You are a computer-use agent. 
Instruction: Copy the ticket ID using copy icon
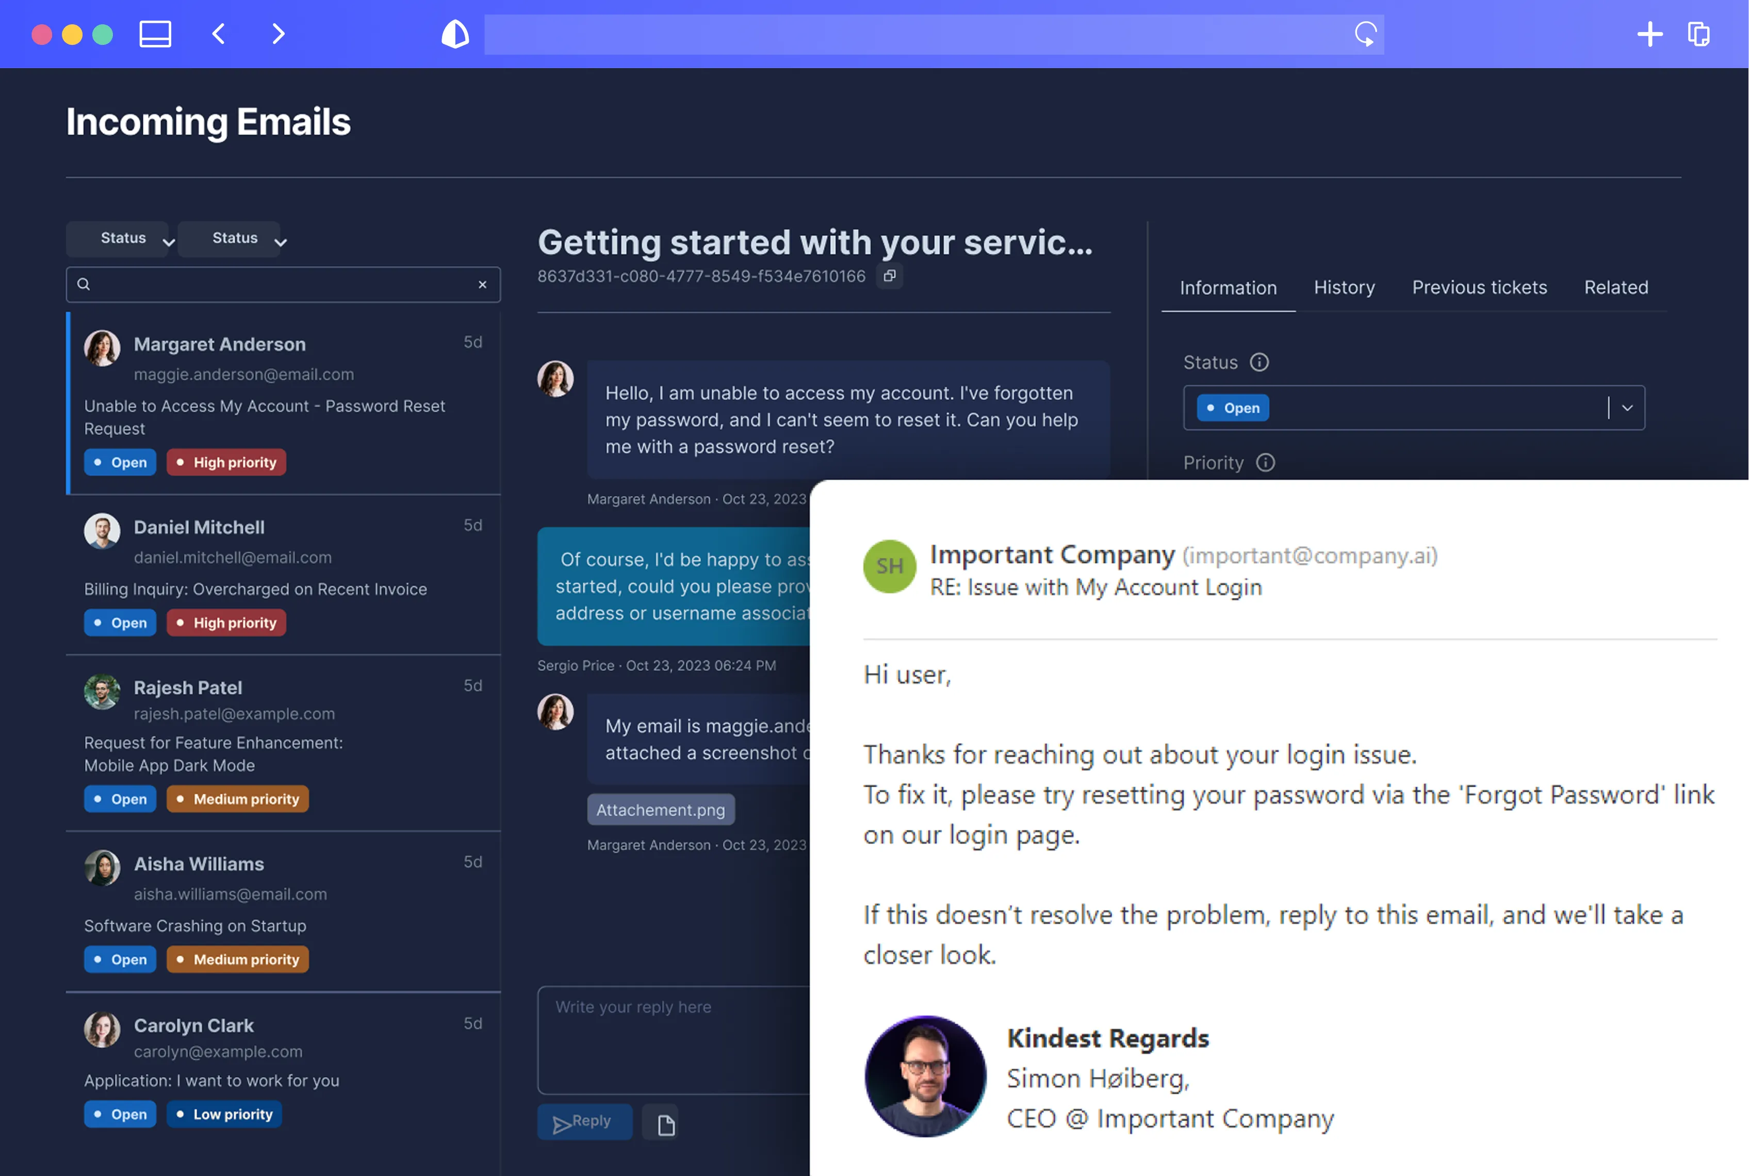click(890, 276)
